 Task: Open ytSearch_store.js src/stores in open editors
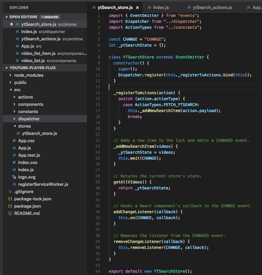(45, 24)
